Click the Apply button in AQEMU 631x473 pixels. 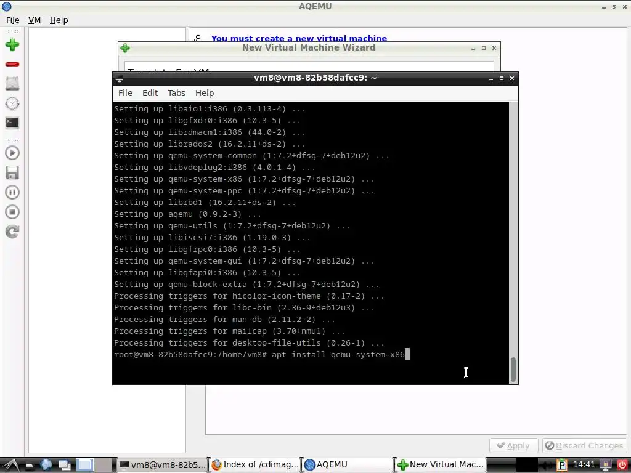[513, 446]
